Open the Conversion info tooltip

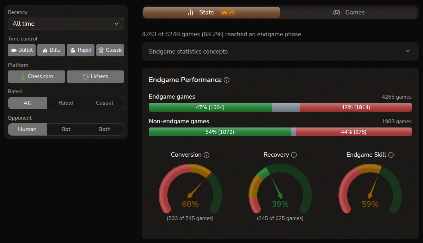pyautogui.click(x=207, y=155)
